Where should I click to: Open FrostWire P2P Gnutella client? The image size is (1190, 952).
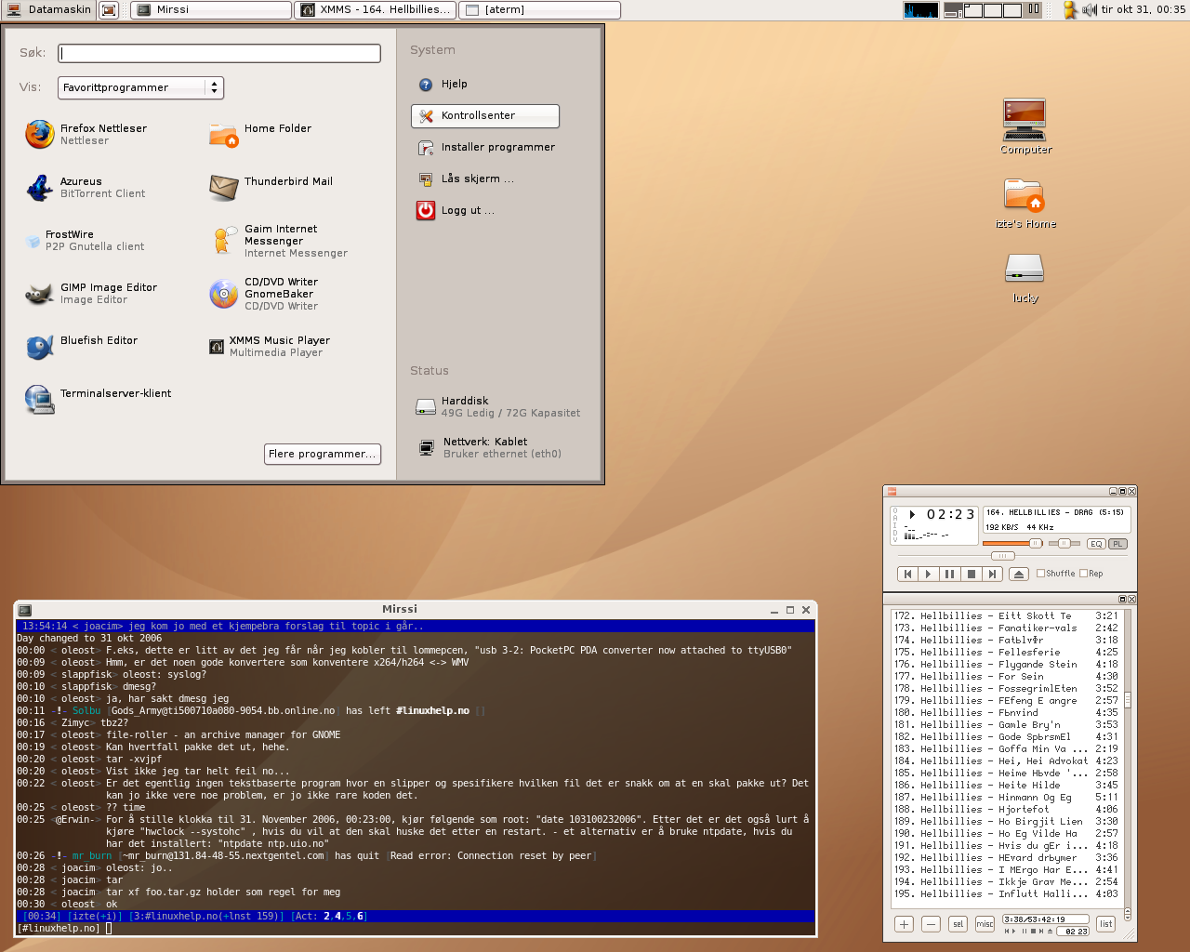pos(86,241)
